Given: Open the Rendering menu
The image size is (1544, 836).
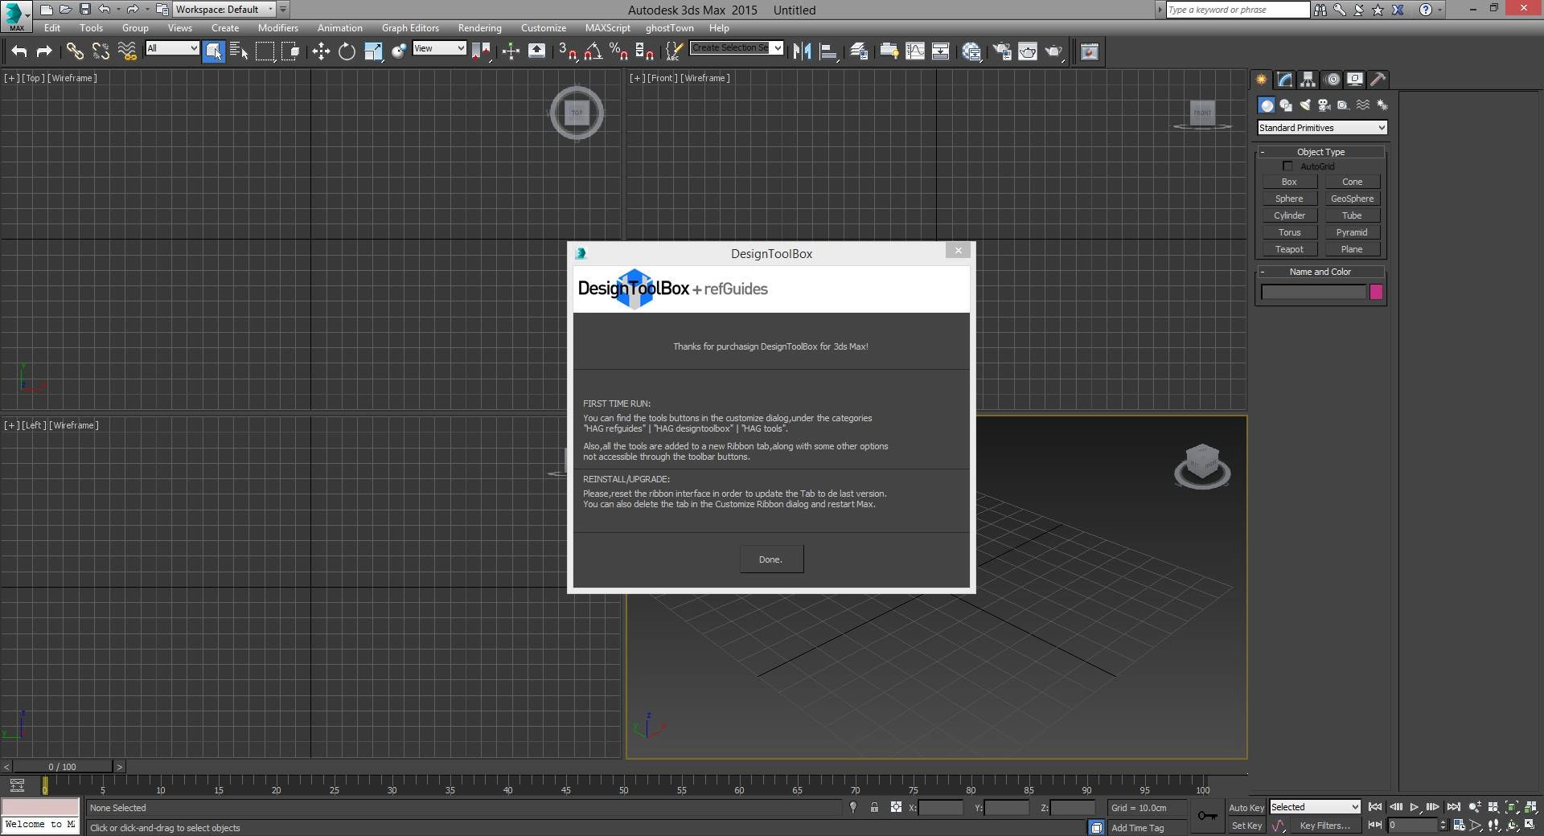Looking at the screenshot, I should [479, 27].
